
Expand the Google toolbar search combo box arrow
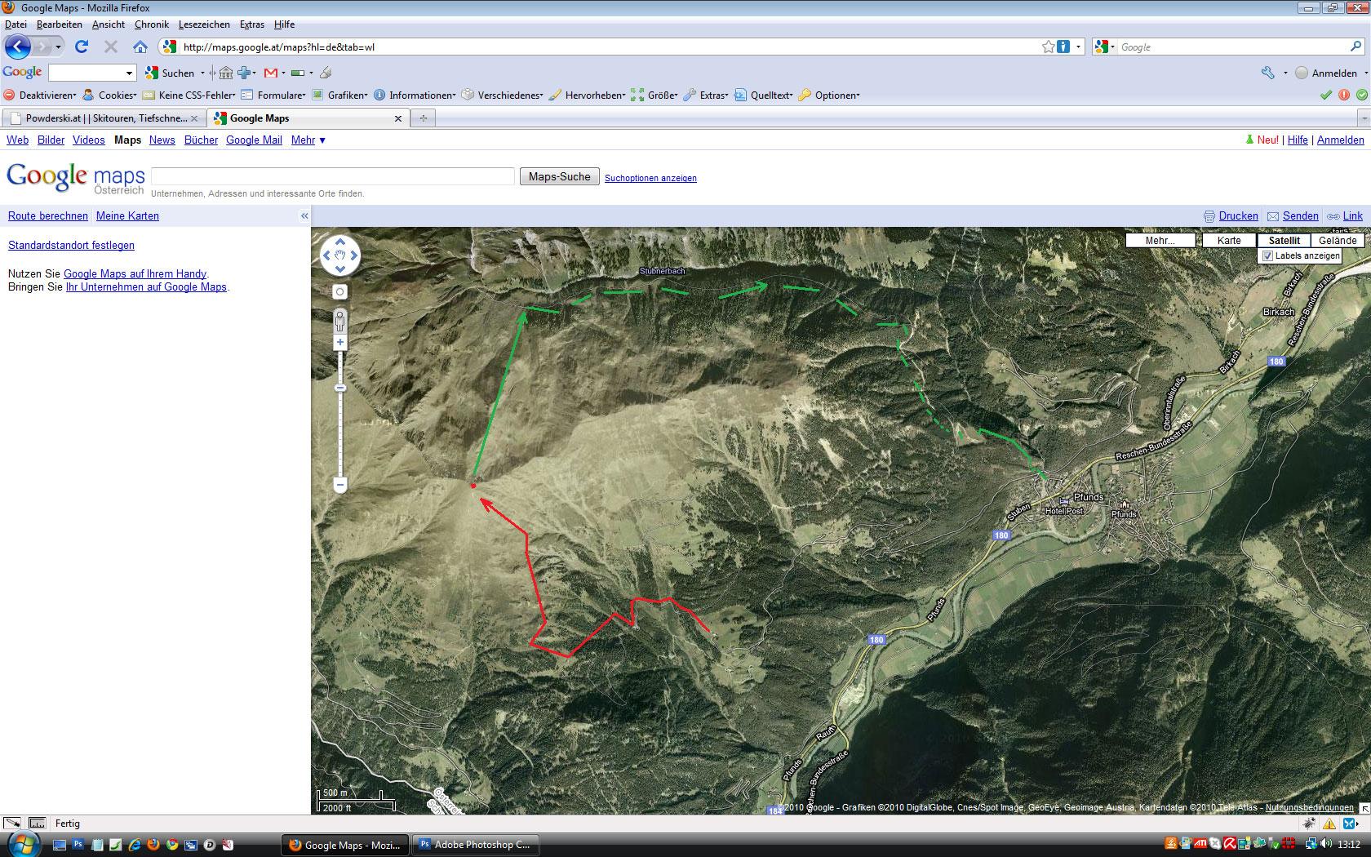tap(129, 73)
